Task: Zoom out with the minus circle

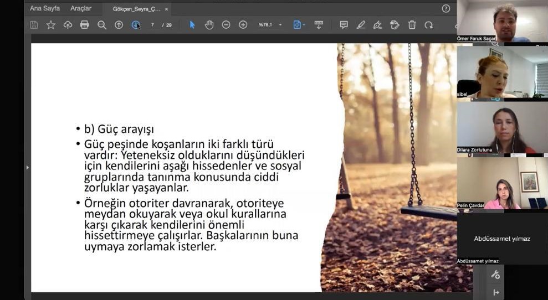Action: [x=226, y=25]
